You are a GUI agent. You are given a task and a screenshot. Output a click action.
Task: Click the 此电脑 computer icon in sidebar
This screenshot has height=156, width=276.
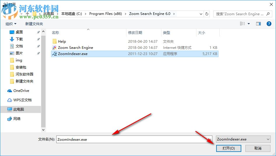point(10,109)
